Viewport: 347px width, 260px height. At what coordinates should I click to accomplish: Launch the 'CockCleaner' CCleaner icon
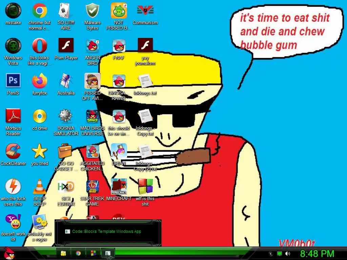13,151
